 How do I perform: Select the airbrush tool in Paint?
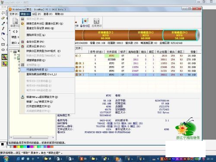point(3,34)
